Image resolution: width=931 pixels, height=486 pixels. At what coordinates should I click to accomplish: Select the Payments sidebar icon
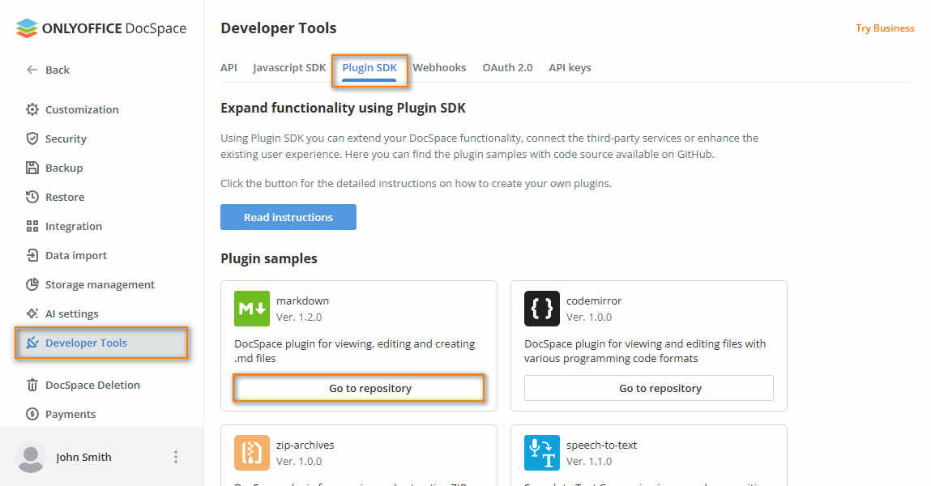point(32,414)
